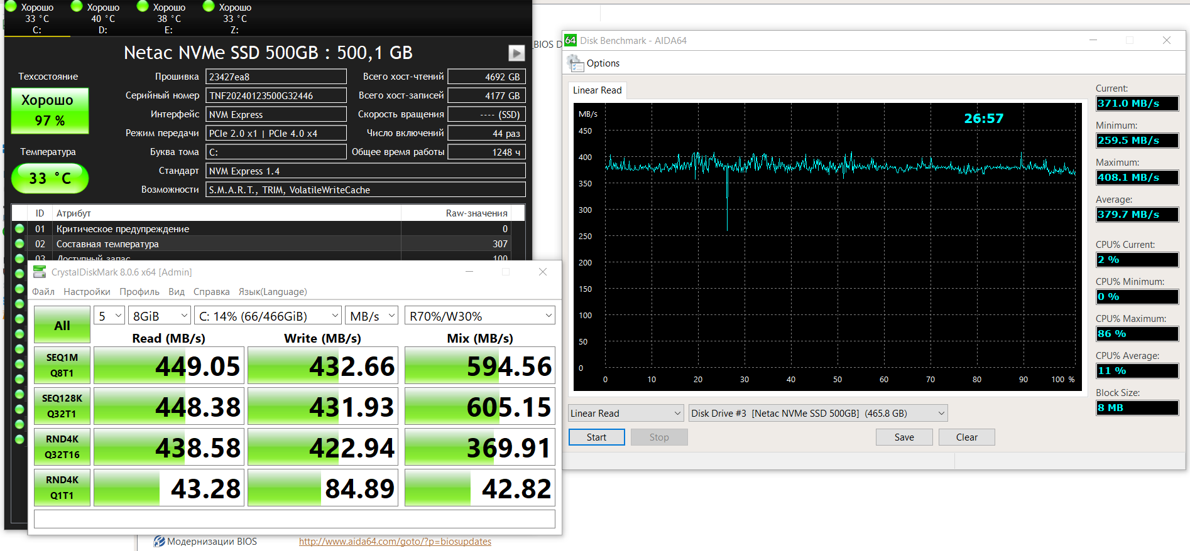
Task: Open the aida64.com biosupdates link
Action: click(395, 541)
